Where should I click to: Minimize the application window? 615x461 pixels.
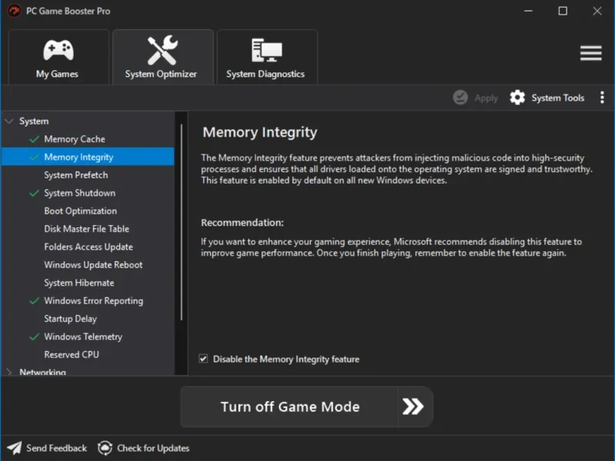click(x=528, y=11)
